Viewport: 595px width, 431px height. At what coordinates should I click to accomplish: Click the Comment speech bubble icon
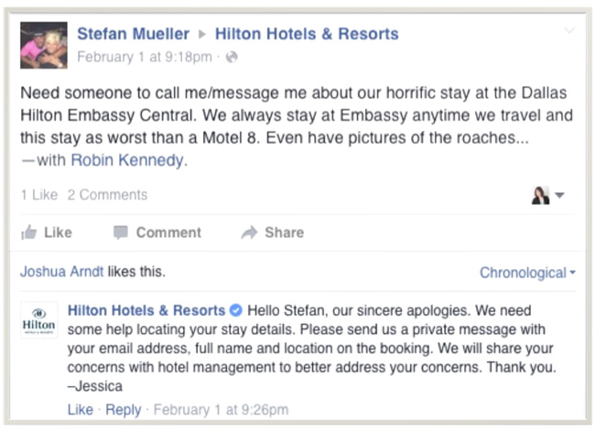pyautogui.click(x=121, y=232)
